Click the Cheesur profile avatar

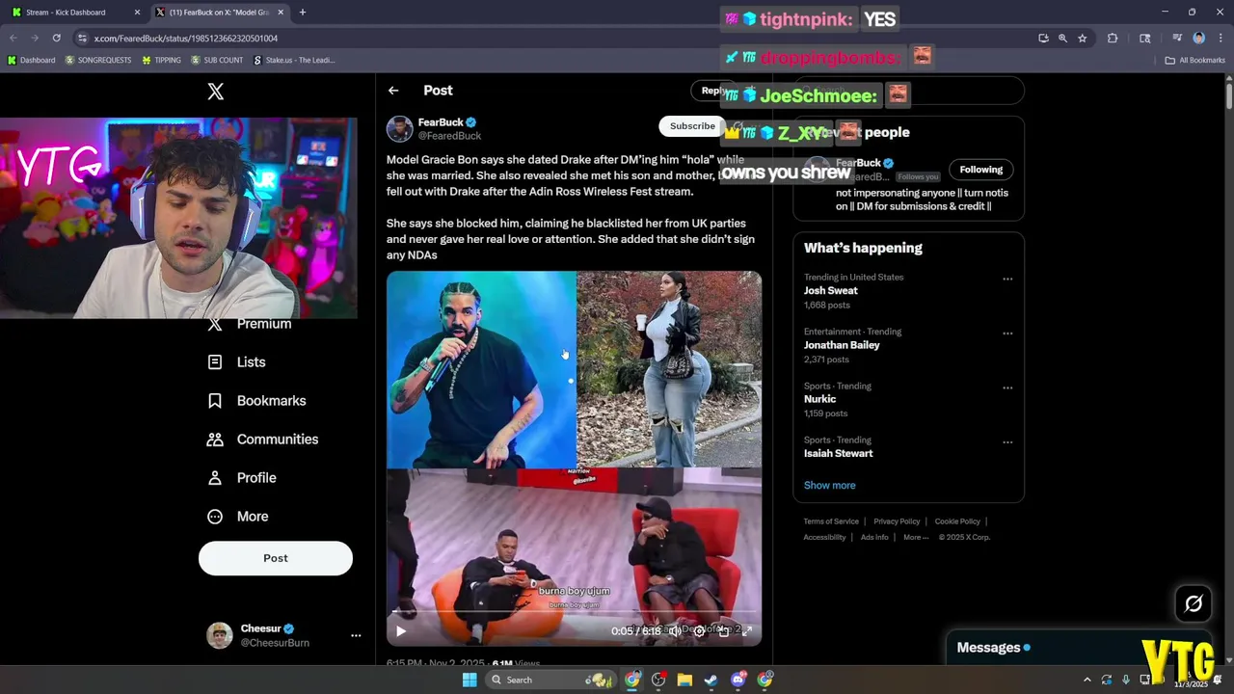(x=220, y=635)
